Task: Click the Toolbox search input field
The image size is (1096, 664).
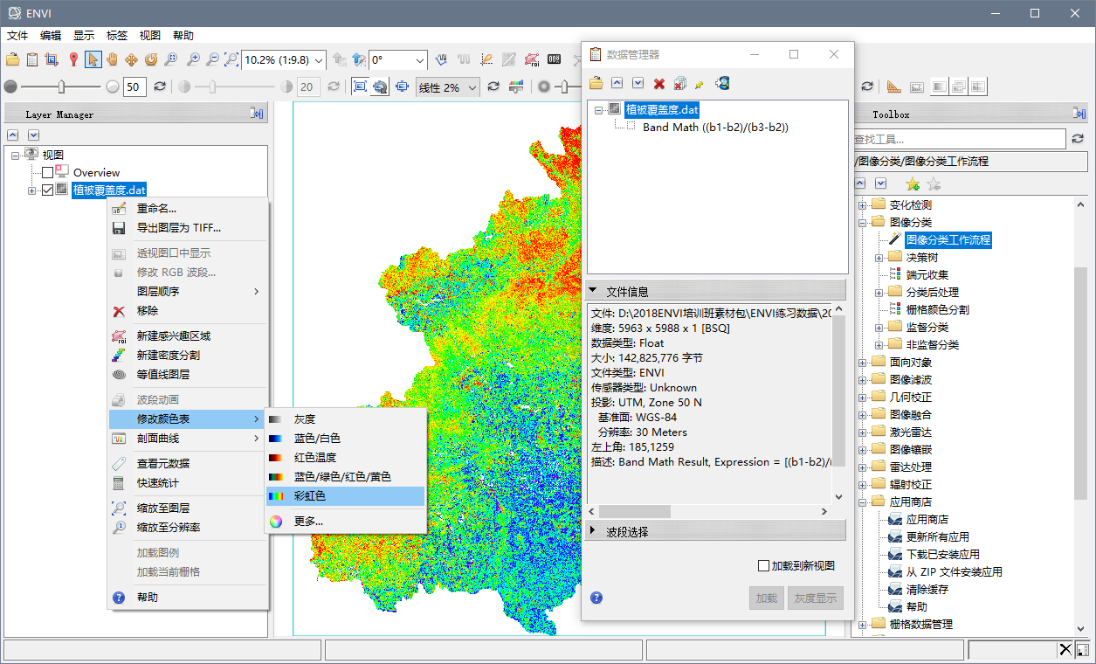Action: click(x=958, y=139)
